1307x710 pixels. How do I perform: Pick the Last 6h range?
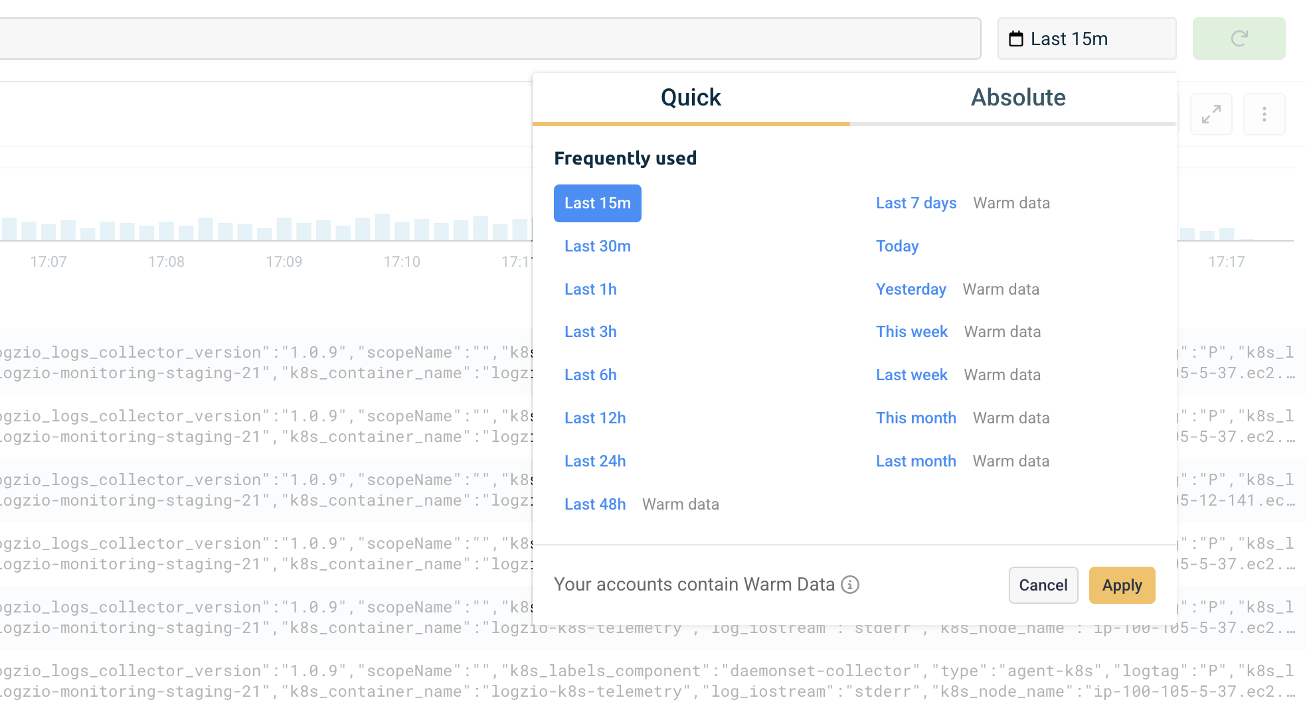coord(590,375)
